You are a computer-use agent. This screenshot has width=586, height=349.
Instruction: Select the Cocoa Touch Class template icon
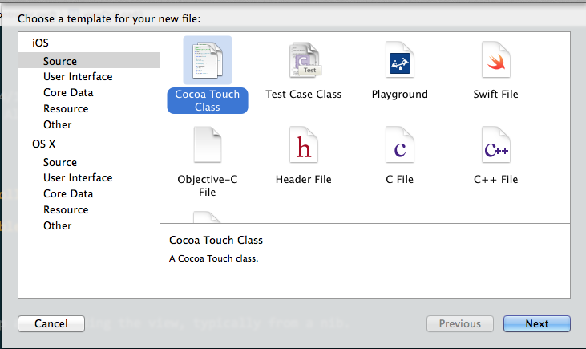(x=208, y=60)
